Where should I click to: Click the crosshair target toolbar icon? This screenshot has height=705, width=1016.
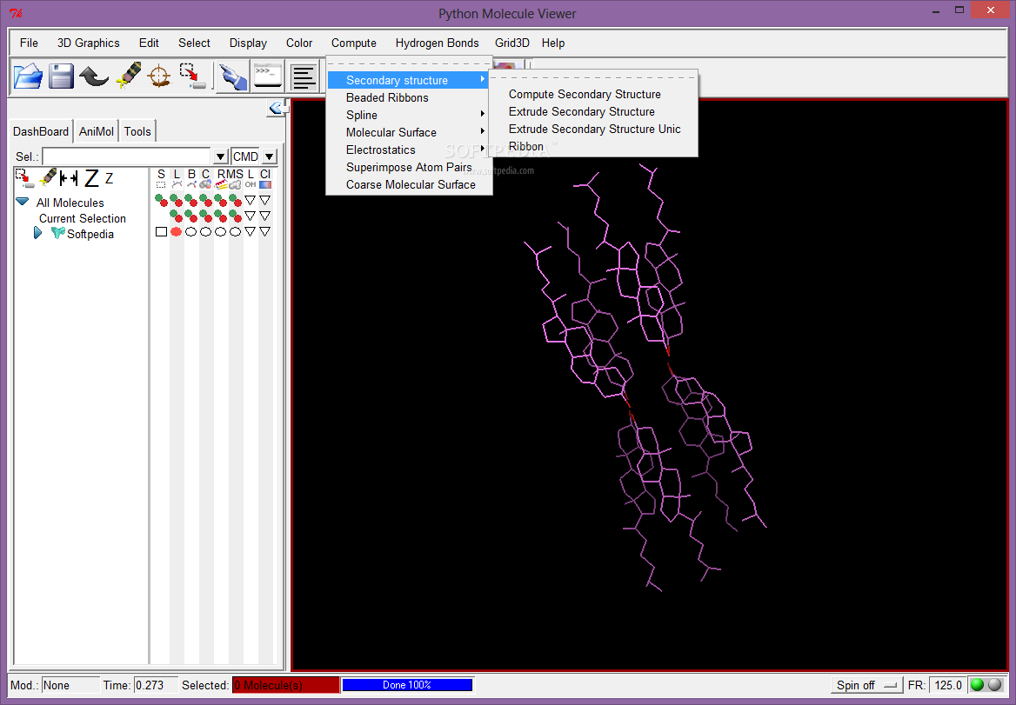(158, 76)
